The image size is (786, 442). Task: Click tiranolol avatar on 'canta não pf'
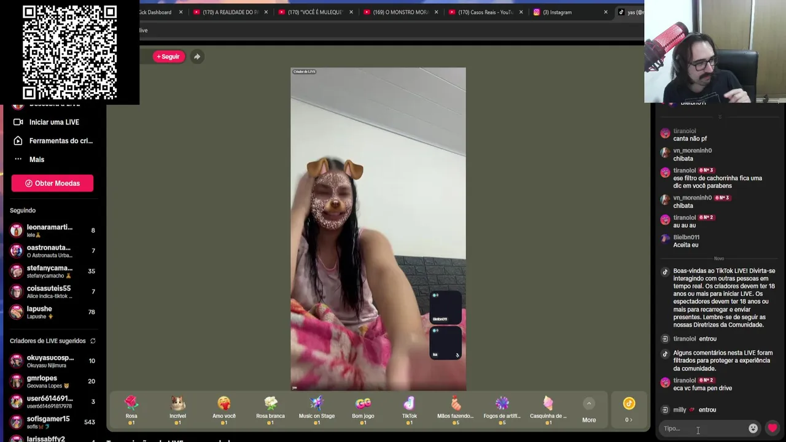click(x=665, y=133)
